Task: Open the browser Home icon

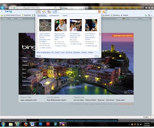Action: point(146,8)
